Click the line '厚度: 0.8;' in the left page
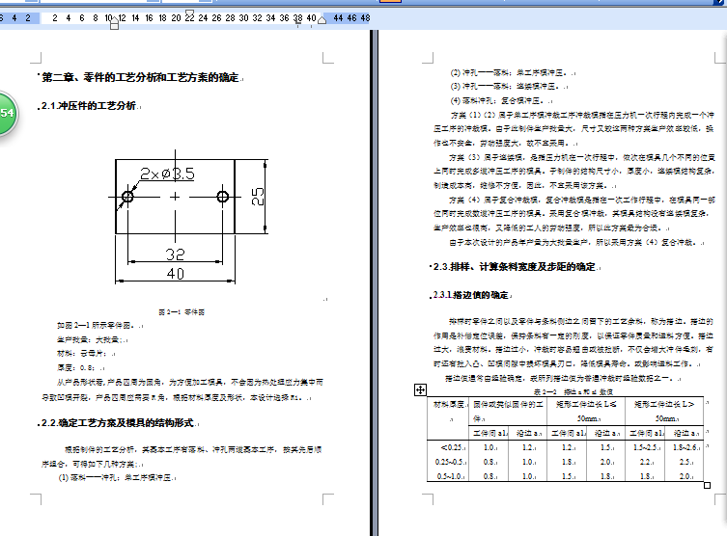 (x=75, y=367)
